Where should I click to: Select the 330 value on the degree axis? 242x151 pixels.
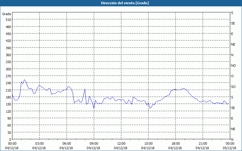[9, 62]
